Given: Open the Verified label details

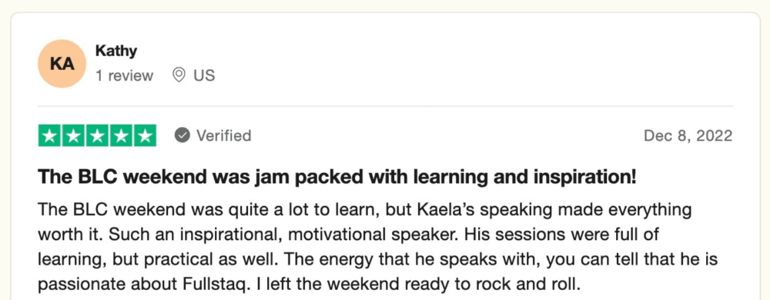Looking at the screenshot, I should pos(224,135).
